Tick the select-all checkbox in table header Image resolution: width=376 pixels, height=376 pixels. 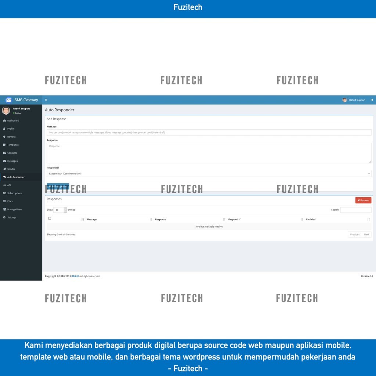coord(50,218)
